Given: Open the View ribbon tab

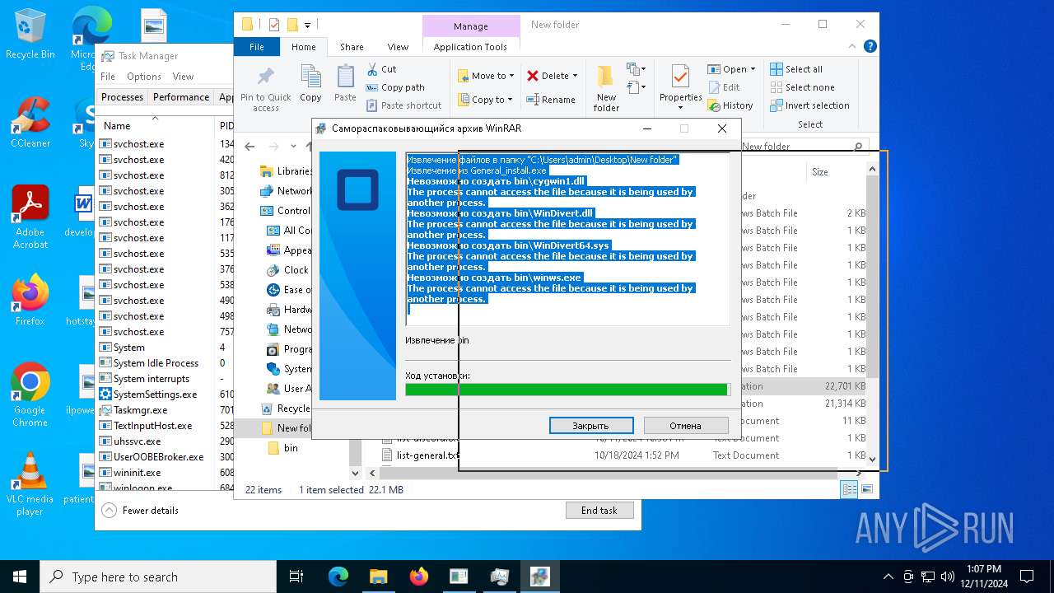Looking at the screenshot, I should click(x=398, y=47).
